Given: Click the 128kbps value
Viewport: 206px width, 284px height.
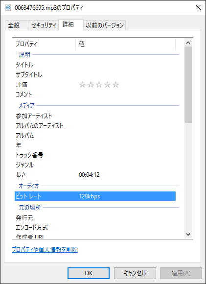Looking at the screenshot, I should click(90, 196).
